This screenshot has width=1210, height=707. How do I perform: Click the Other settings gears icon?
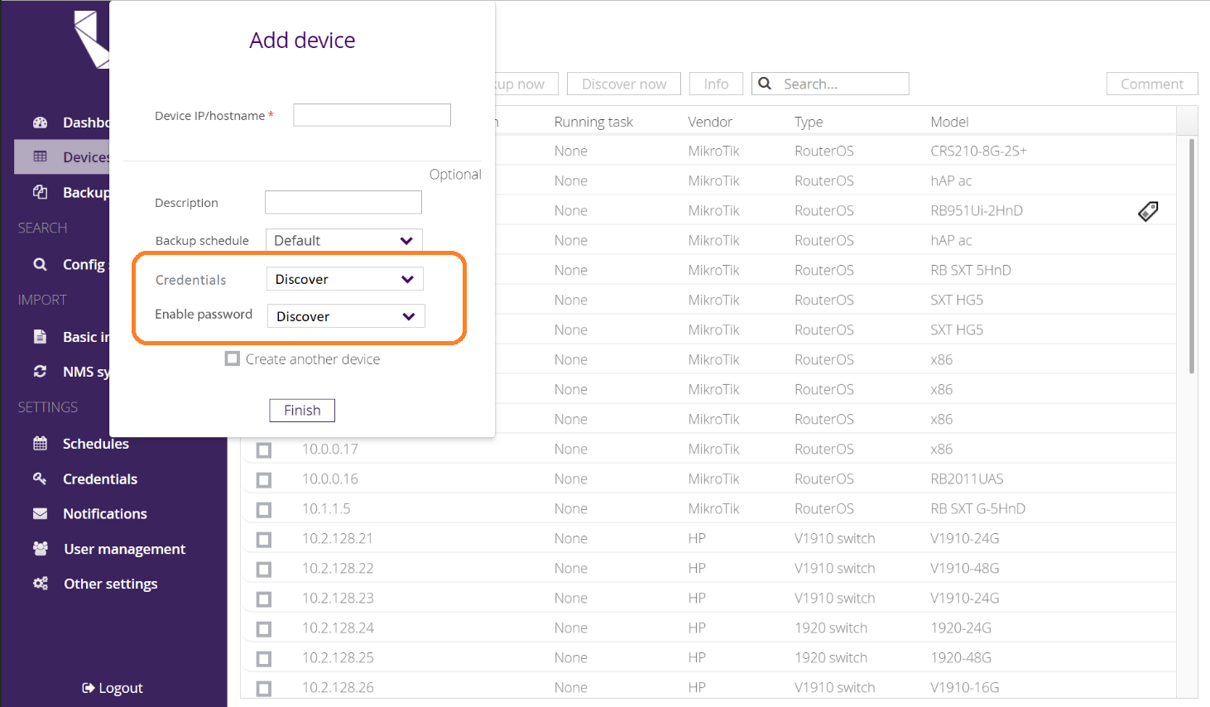[40, 584]
